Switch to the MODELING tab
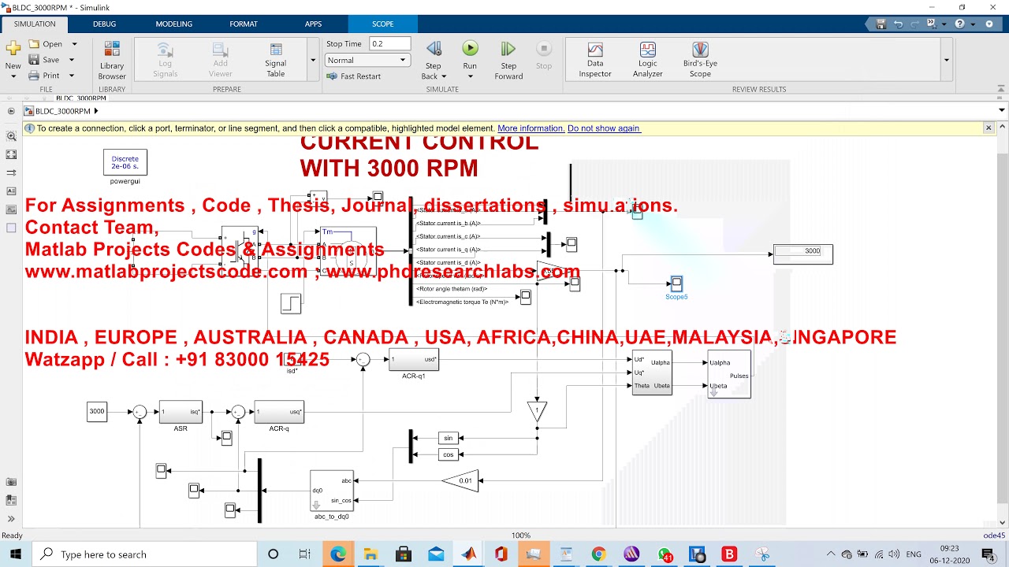Image resolution: width=1009 pixels, height=567 pixels. tap(173, 24)
